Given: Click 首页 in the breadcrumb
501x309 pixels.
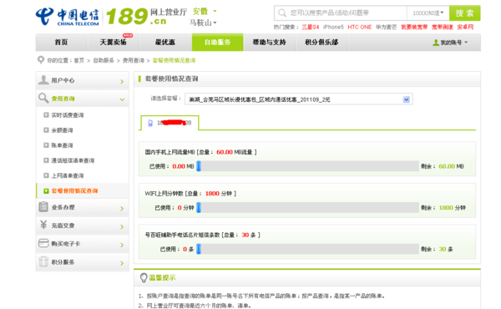Looking at the screenshot, I should click(x=79, y=60).
